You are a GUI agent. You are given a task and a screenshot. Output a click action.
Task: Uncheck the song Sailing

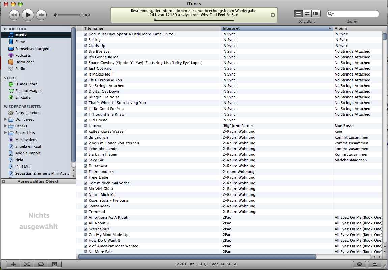tap(86, 40)
